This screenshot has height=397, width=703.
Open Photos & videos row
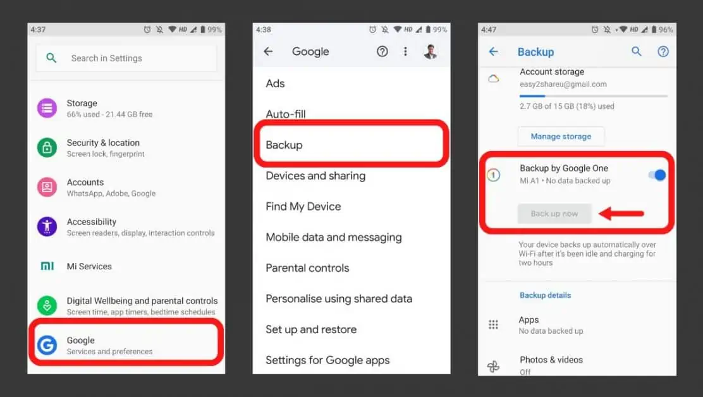[577, 365]
